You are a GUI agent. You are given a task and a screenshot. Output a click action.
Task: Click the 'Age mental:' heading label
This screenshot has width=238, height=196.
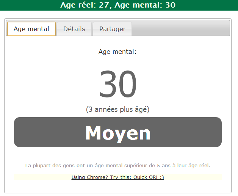click(117, 52)
